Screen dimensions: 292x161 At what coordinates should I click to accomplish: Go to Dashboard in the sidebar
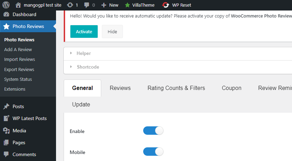click(x=25, y=14)
